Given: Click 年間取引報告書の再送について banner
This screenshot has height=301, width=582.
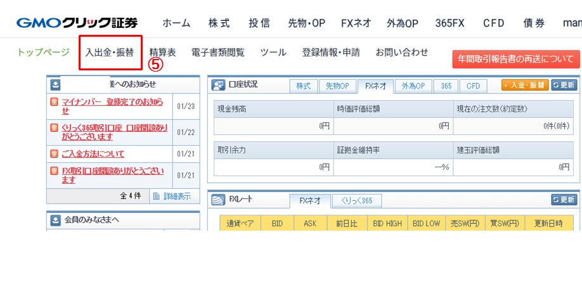Looking at the screenshot, I should tap(516, 60).
